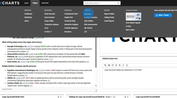Open My YCharts

[x=88, y=28]
